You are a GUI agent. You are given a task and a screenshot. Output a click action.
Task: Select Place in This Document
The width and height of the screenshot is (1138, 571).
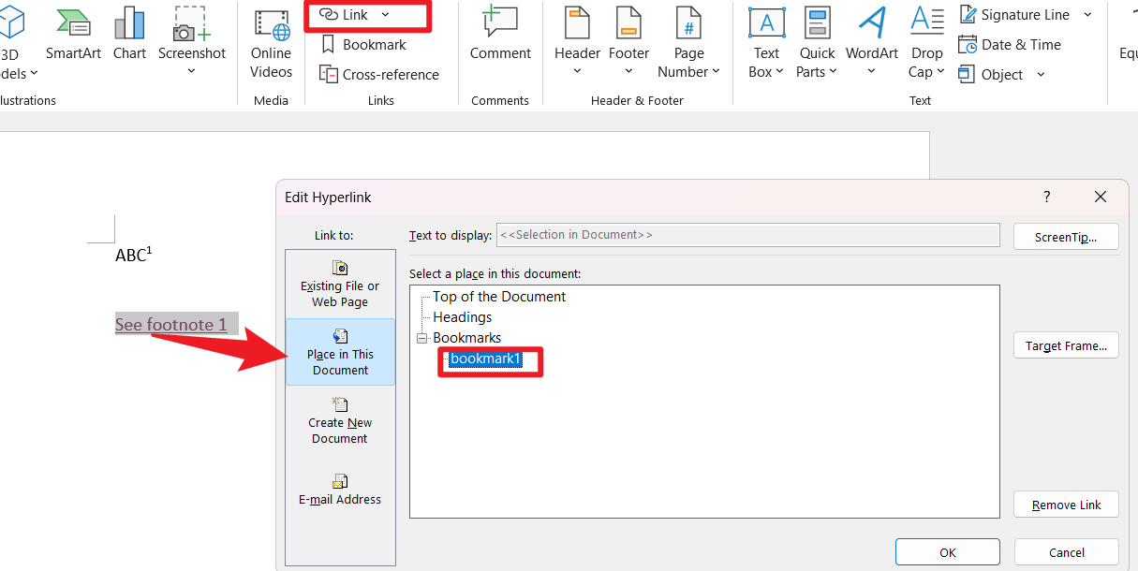340,352
